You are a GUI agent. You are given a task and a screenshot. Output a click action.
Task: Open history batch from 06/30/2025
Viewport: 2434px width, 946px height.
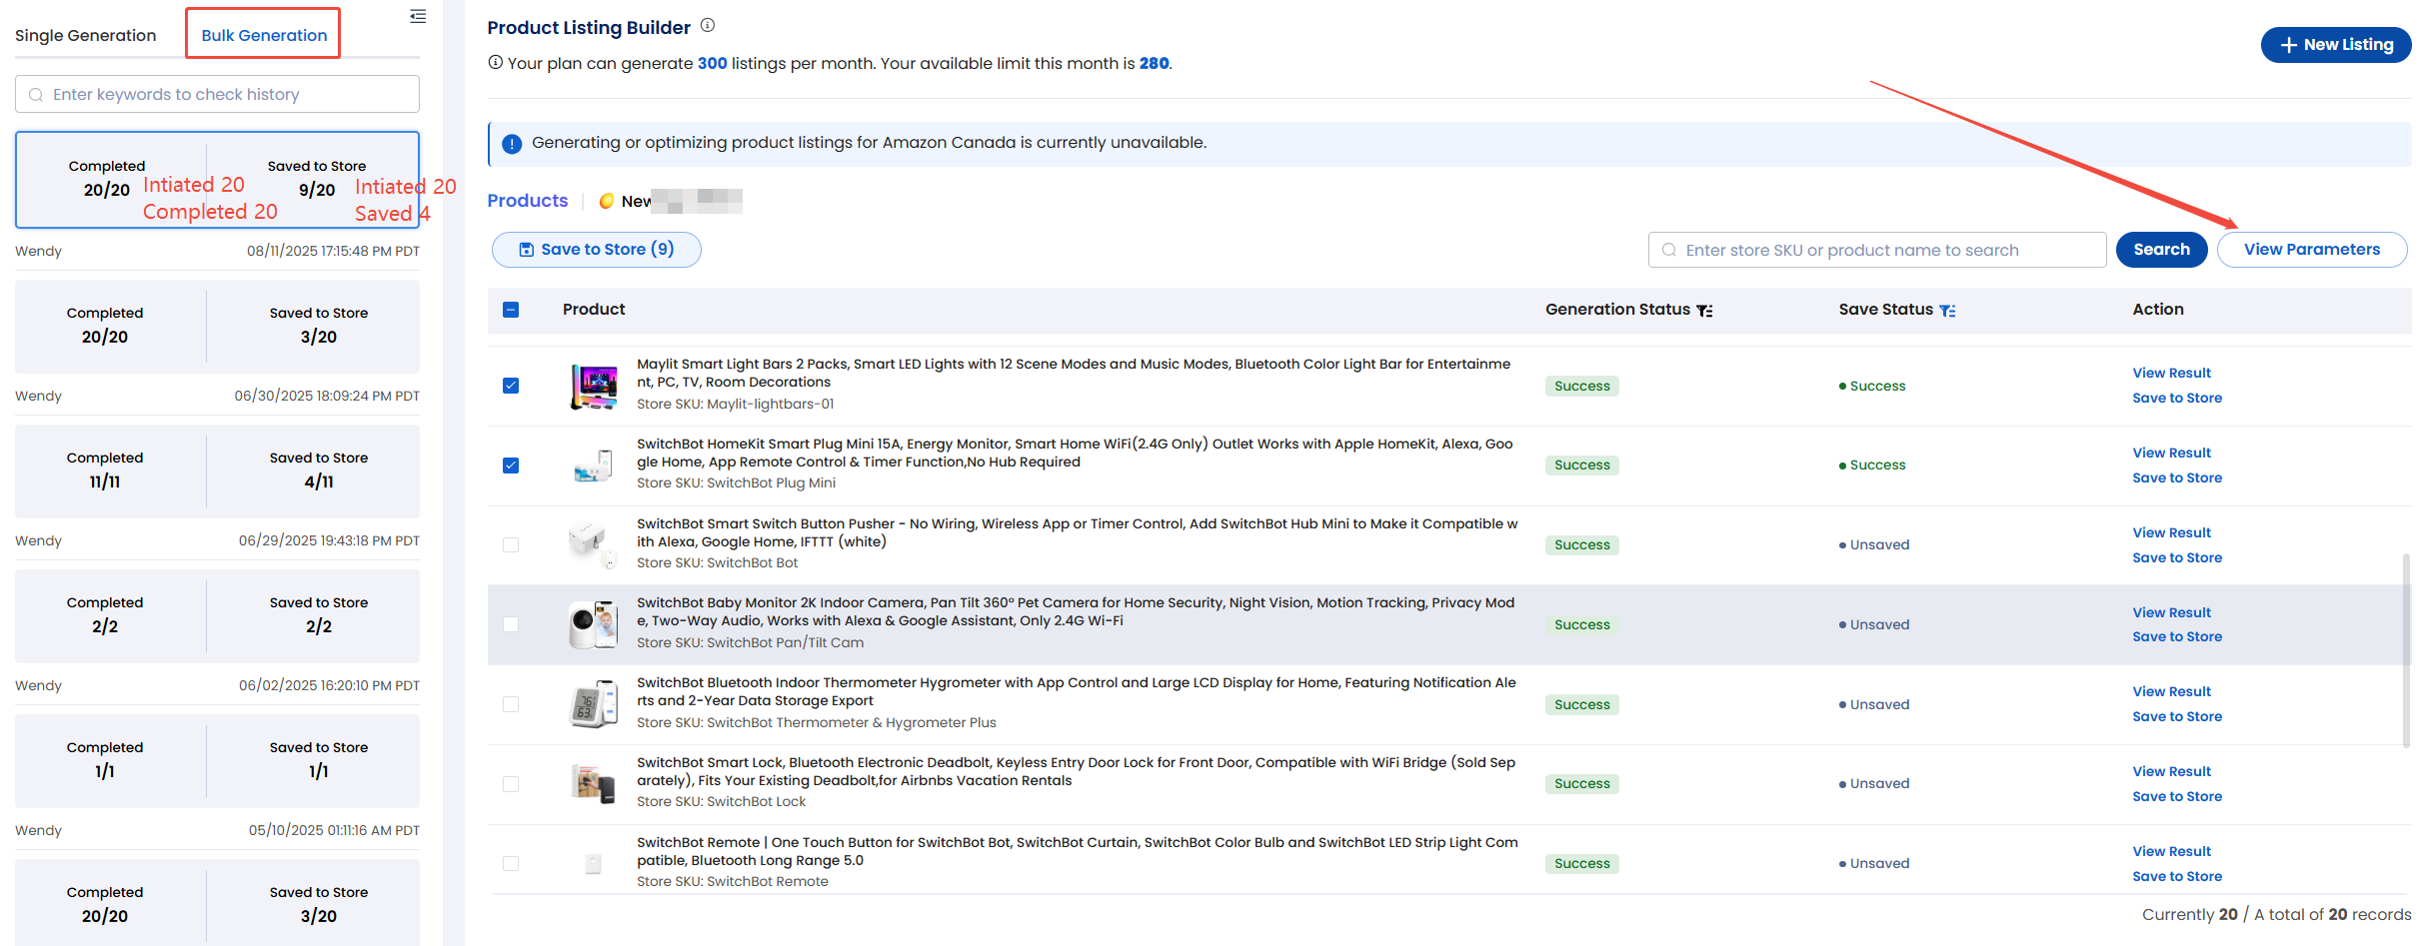point(217,326)
